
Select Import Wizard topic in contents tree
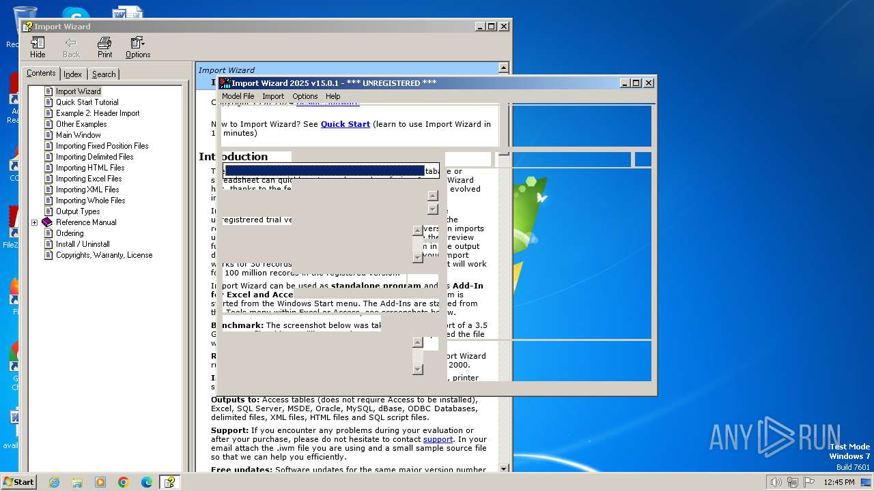pos(78,91)
